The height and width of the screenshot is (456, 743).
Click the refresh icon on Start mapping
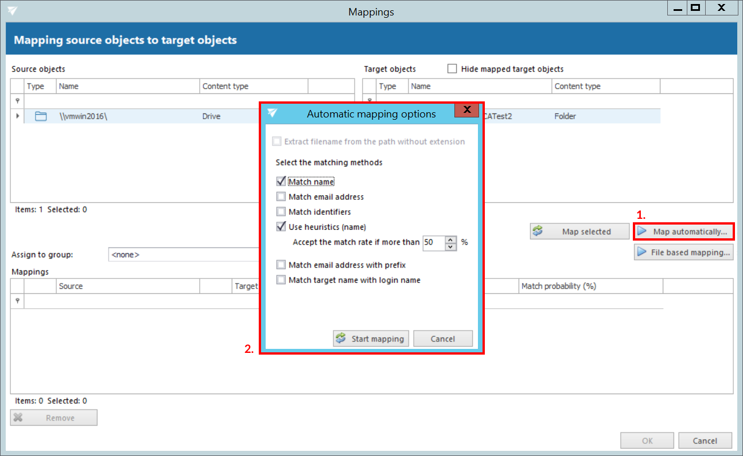pyautogui.click(x=341, y=339)
